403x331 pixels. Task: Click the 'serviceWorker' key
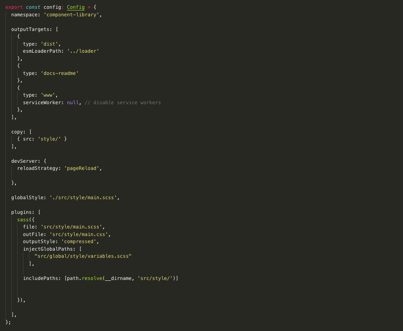click(x=42, y=103)
